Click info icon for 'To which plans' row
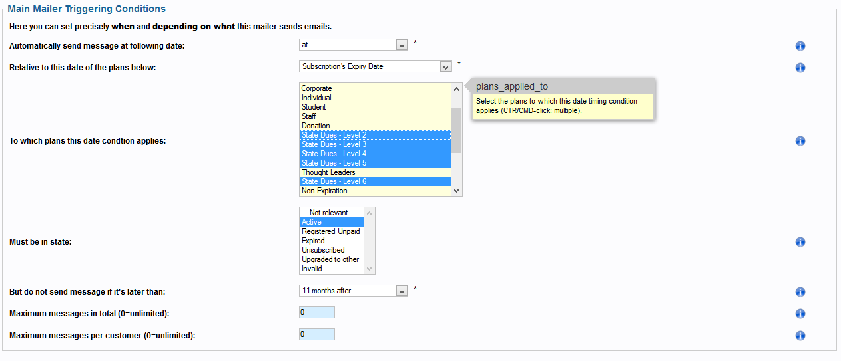The width and height of the screenshot is (841, 361). [x=800, y=141]
